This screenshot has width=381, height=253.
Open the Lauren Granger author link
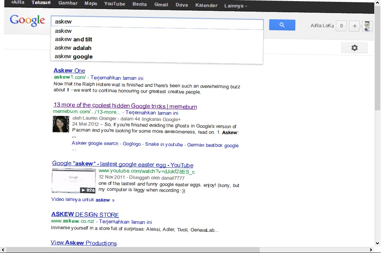click(x=99, y=118)
